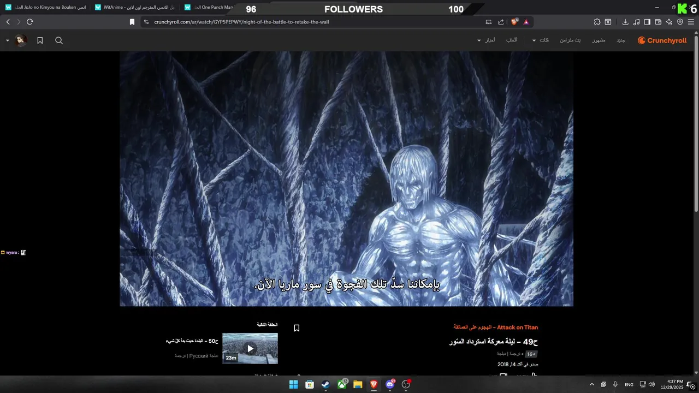Open the مشهور (Popular) nav item
Image resolution: width=699 pixels, height=393 pixels.
click(599, 40)
